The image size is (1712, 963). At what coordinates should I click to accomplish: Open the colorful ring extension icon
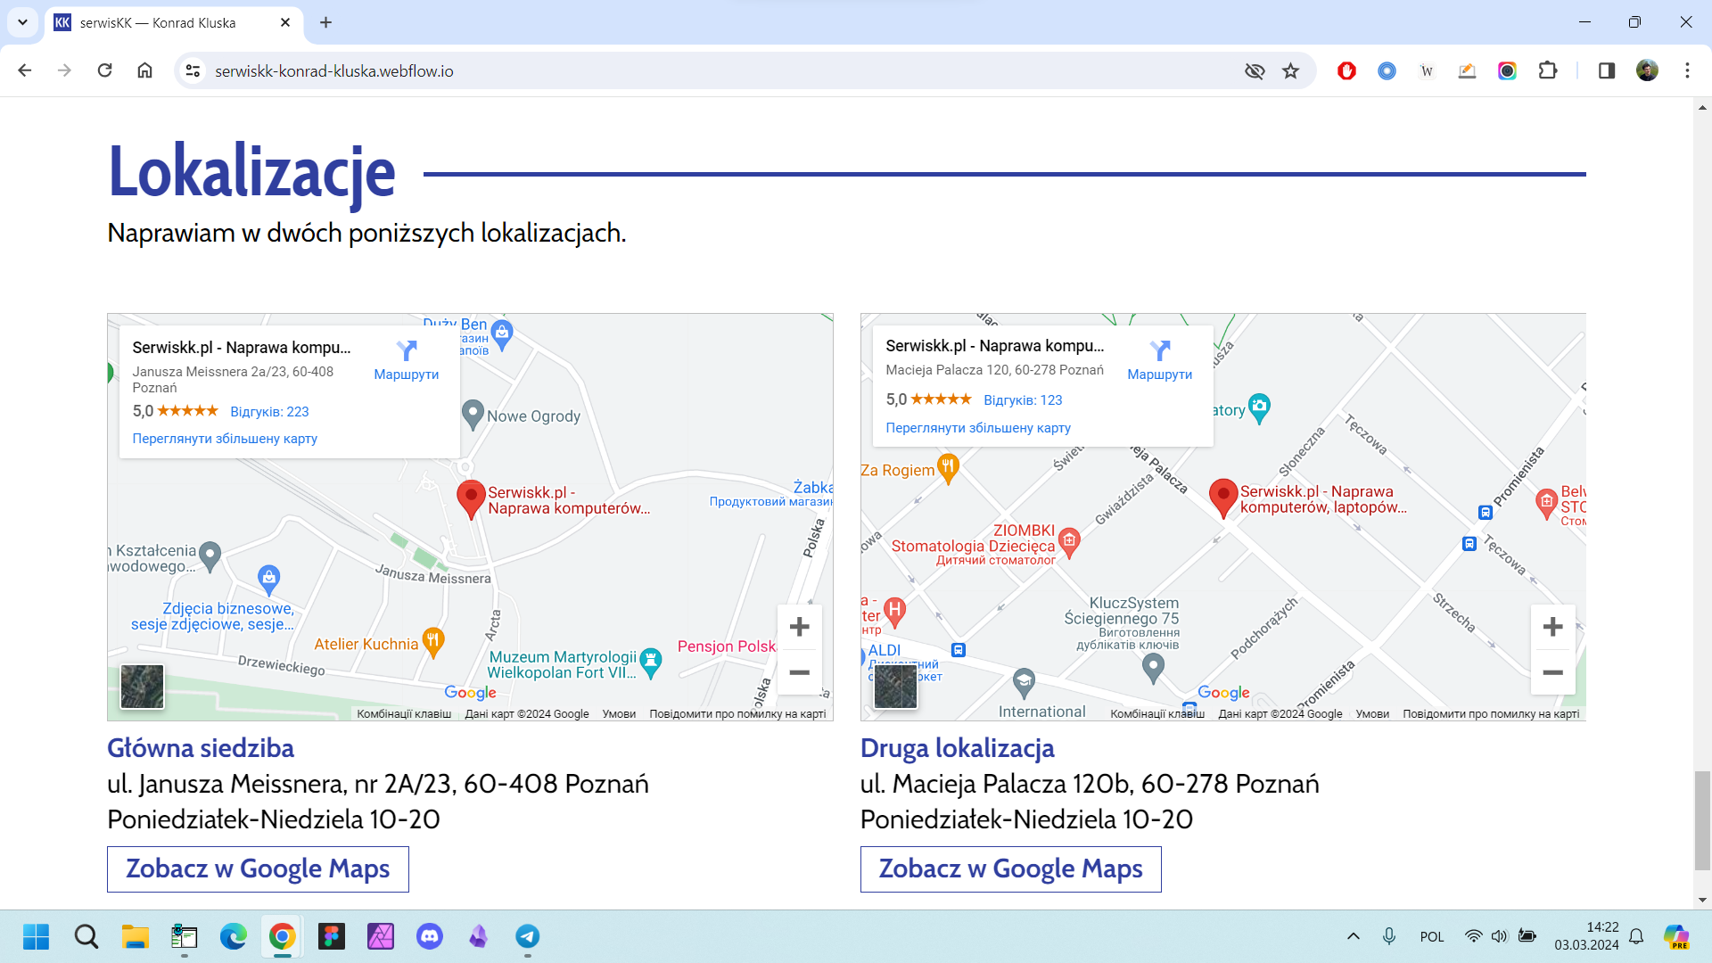1507,70
